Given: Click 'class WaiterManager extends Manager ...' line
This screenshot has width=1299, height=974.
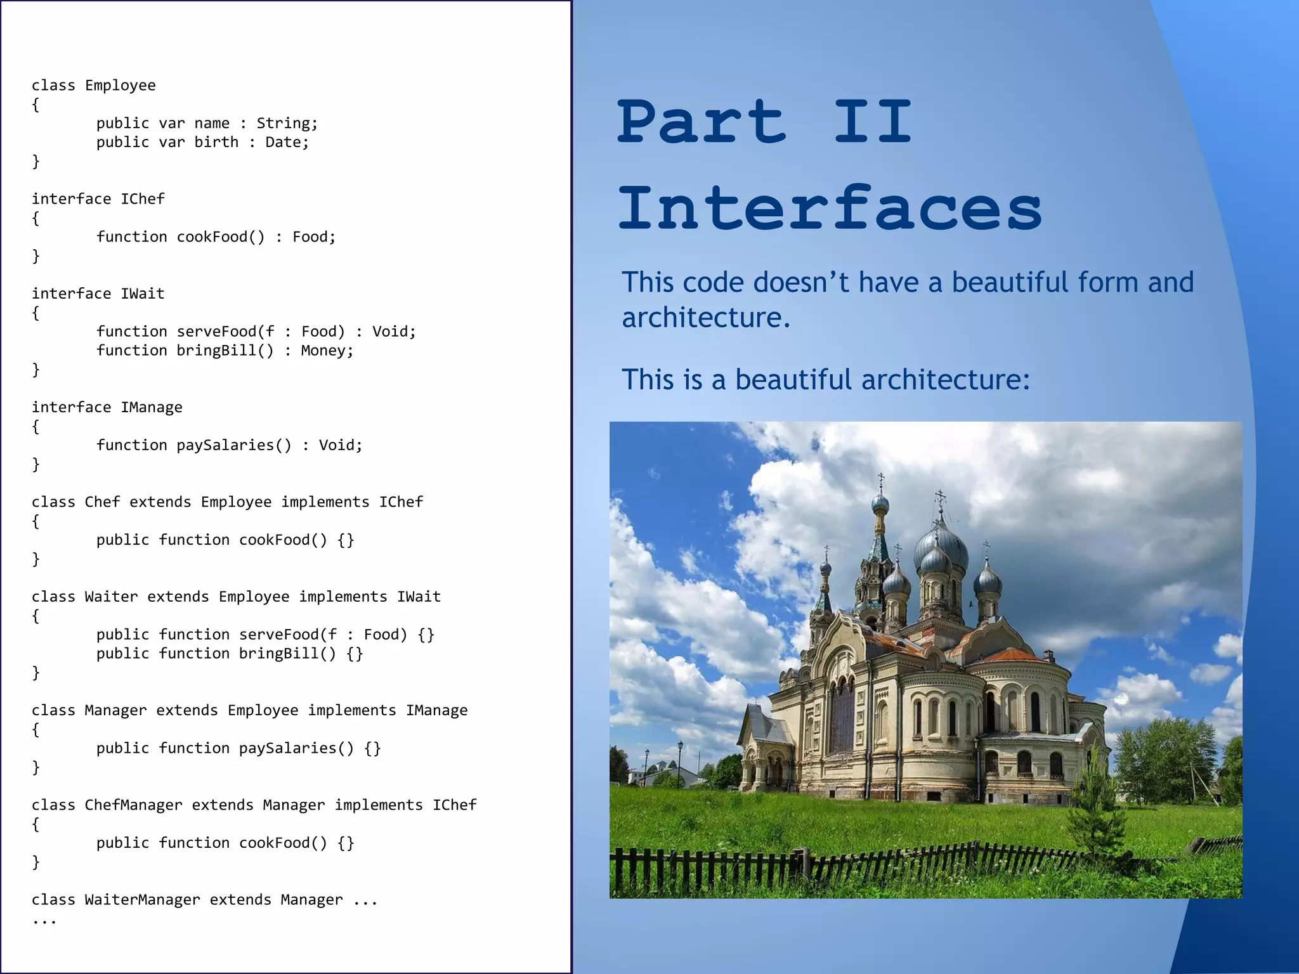Looking at the screenshot, I should point(205,900).
